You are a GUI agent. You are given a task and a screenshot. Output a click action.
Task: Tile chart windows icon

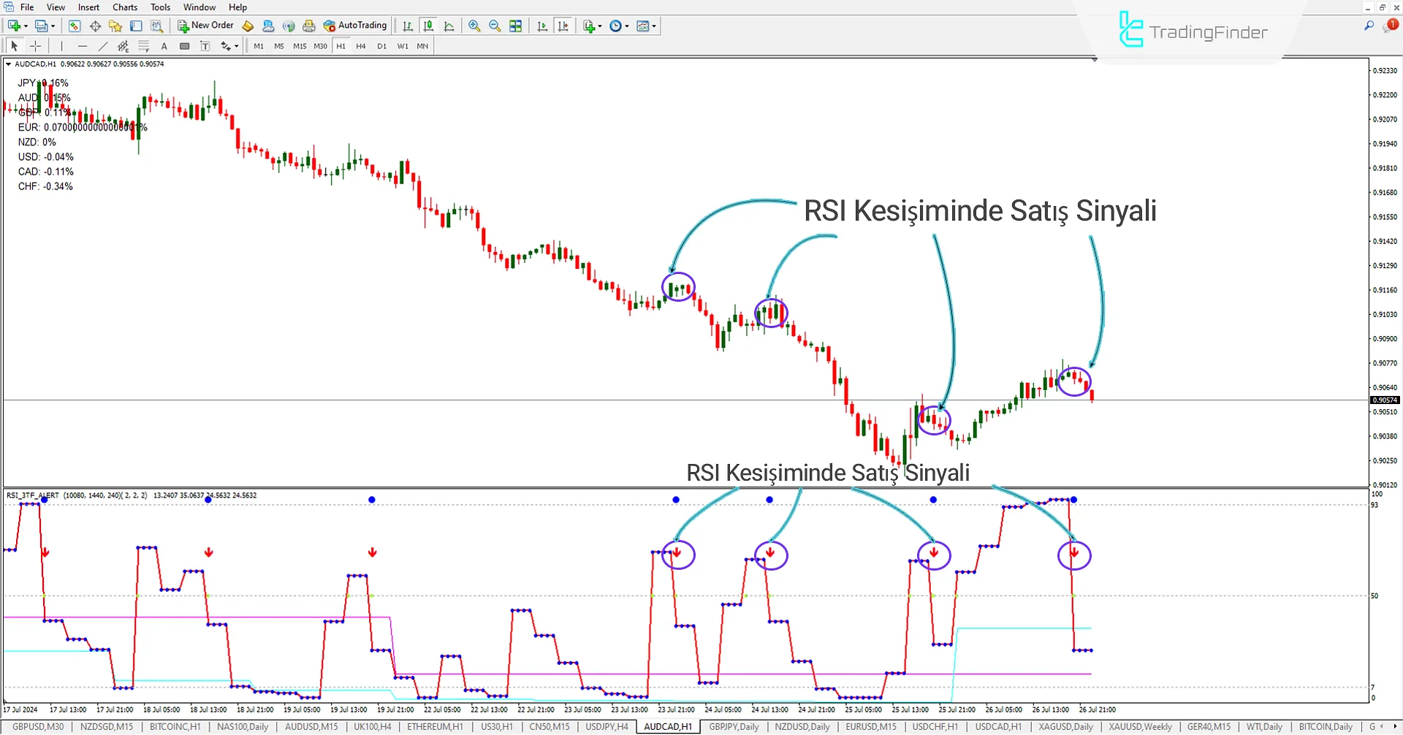(x=516, y=26)
